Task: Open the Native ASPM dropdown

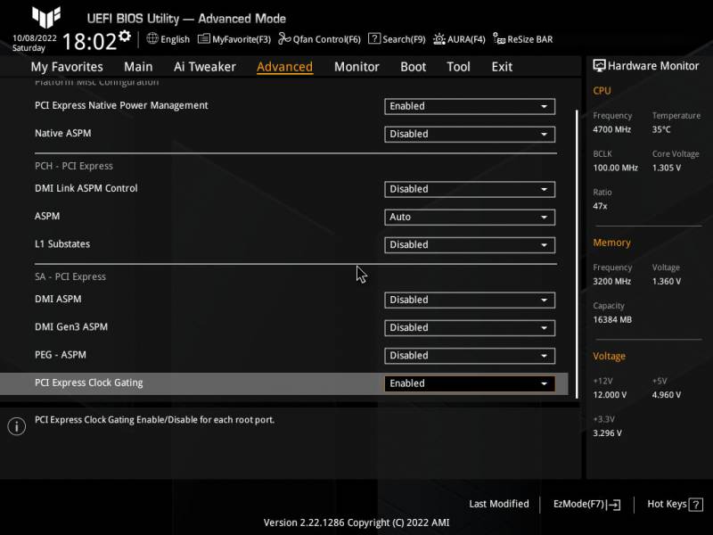Action: [470, 135]
